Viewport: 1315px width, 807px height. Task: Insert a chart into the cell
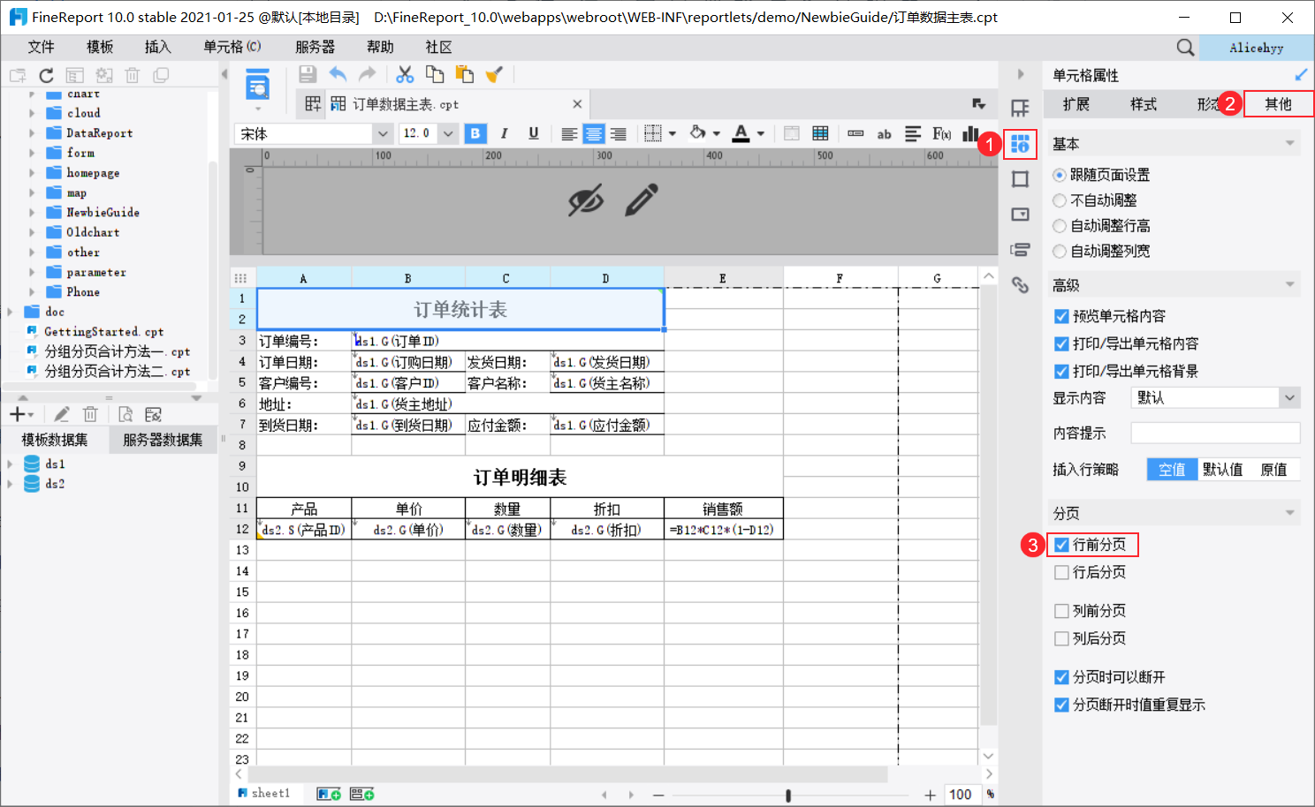[970, 133]
